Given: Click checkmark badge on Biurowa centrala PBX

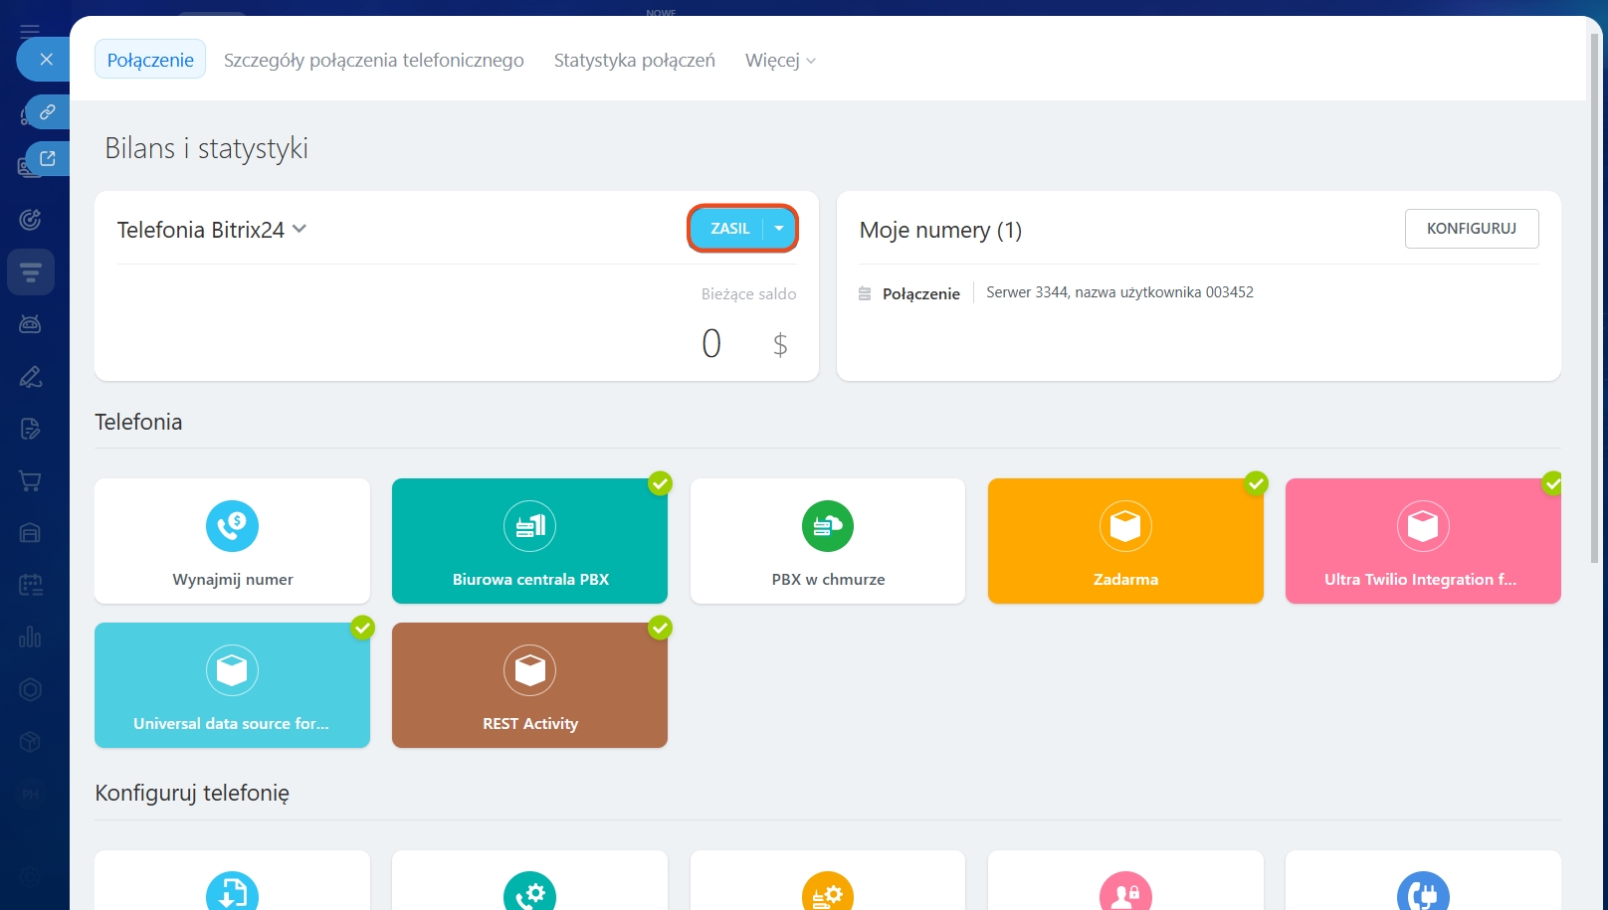Looking at the screenshot, I should [x=660, y=483].
